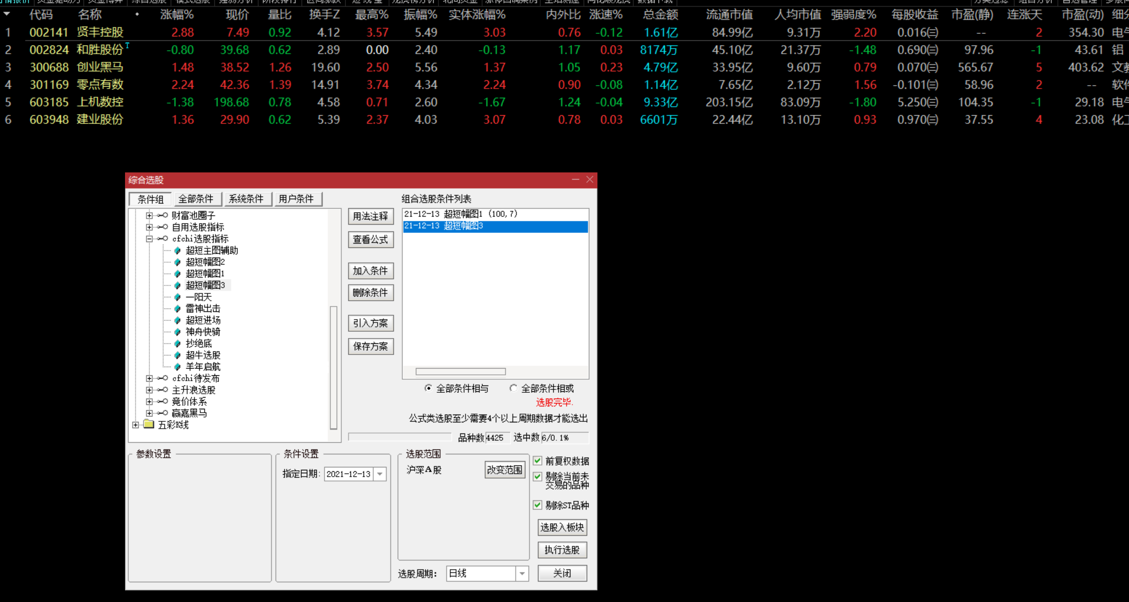Collapse the cfchi选股指标 tree node
Image resolution: width=1129 pixels, height=602 pixels.
click(x=149, y=239)
